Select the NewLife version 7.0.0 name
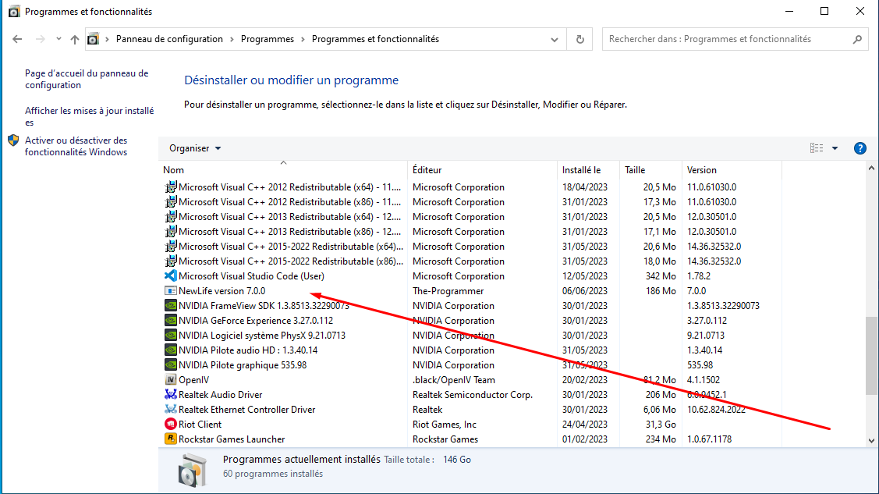 click(x=222, y=291)
